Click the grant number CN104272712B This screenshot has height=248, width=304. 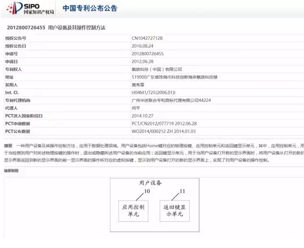(x=147, y=38)
